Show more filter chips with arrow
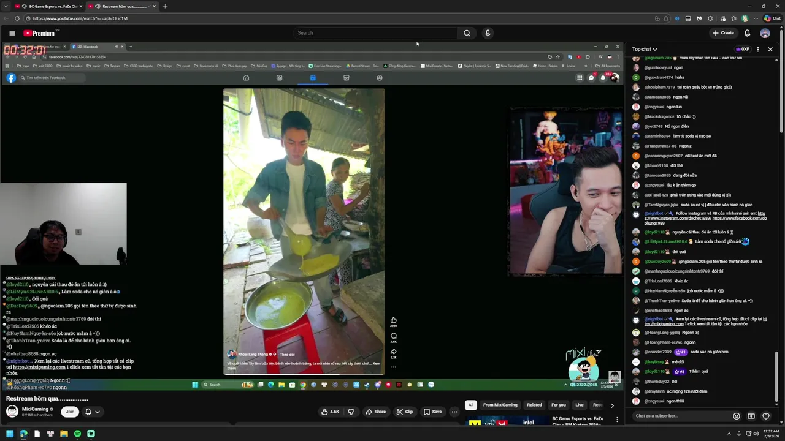 tap(611, 405)
